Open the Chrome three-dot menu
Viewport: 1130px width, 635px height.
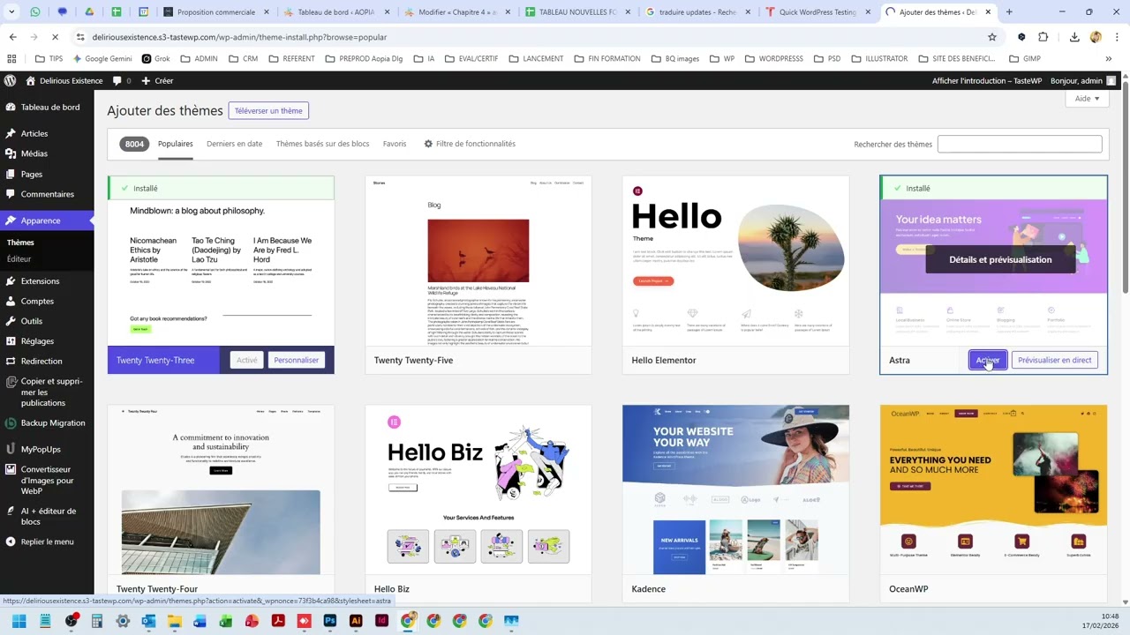point(1117,37)
